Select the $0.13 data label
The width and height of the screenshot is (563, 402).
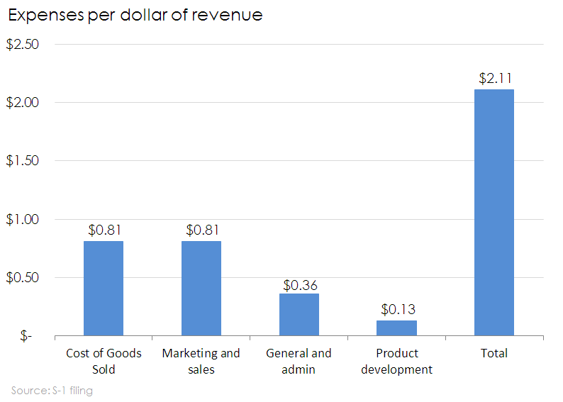[397, 310]
